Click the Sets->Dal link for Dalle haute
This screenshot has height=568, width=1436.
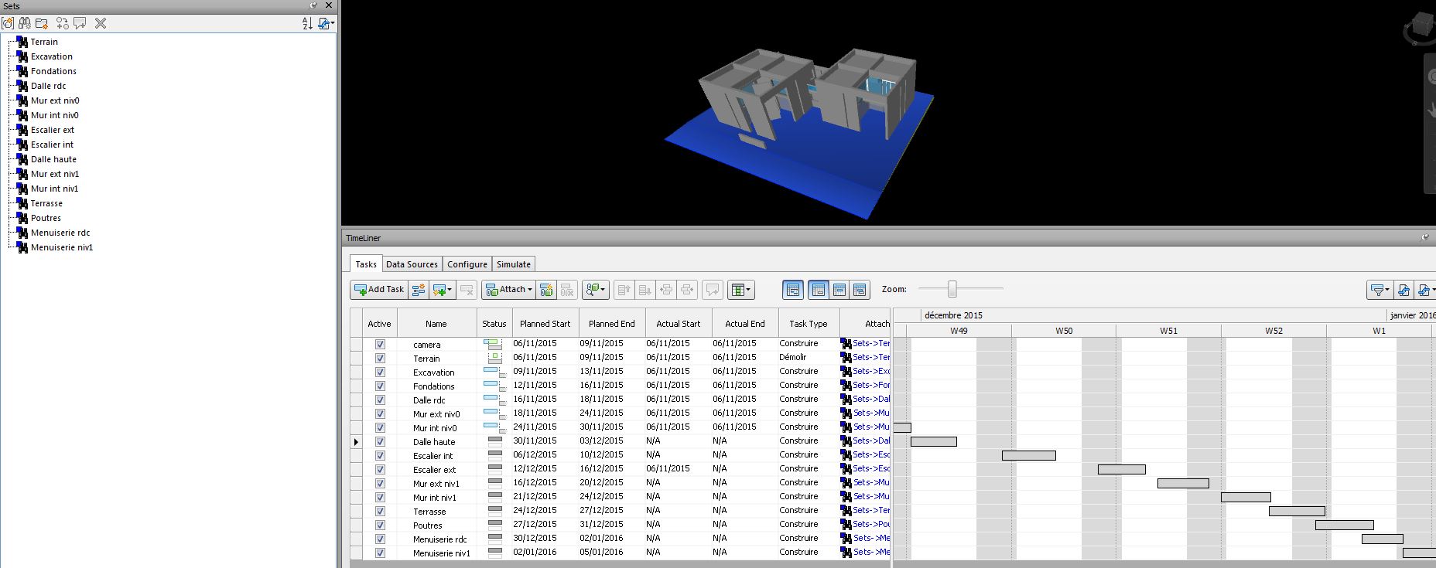870,441
